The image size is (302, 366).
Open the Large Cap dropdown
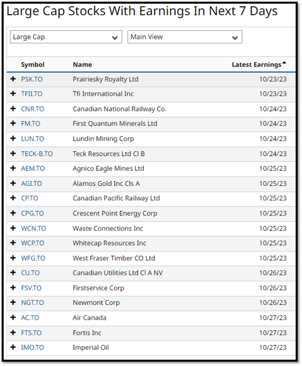[x=65, y=37]
